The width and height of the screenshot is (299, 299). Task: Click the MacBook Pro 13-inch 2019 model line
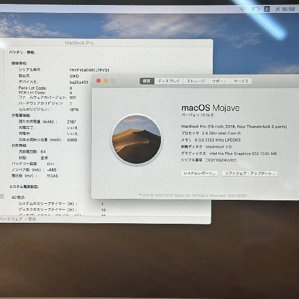coord(234,127)
